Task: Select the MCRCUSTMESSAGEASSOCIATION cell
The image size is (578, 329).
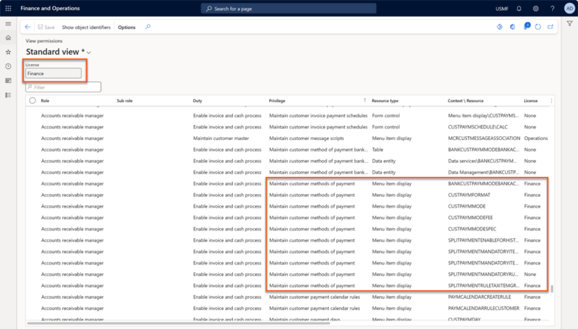Action: point(484,138)
